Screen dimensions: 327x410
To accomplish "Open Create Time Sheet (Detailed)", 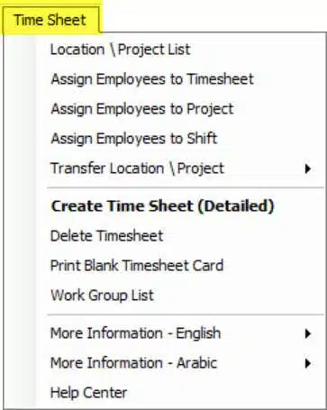I will [162, 206].
